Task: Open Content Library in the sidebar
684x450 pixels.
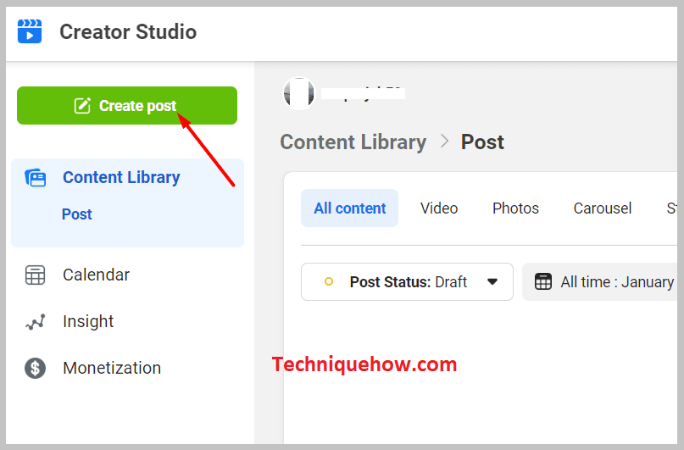Action: coord(121,177)
